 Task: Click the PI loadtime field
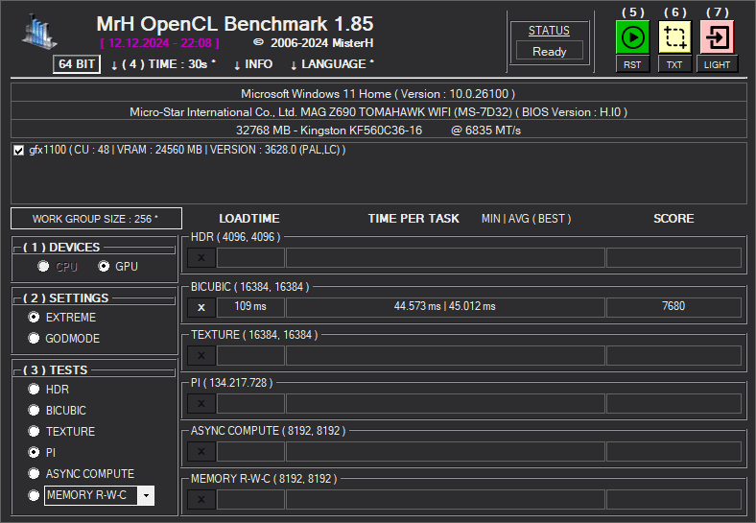click(250, 403)
